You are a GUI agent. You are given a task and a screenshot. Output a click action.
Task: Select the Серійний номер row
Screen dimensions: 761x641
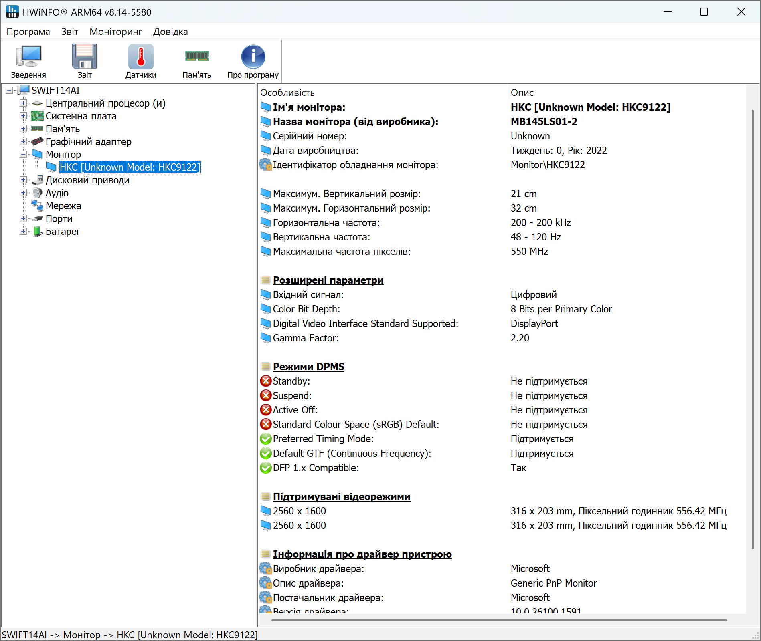pos(502,136)
